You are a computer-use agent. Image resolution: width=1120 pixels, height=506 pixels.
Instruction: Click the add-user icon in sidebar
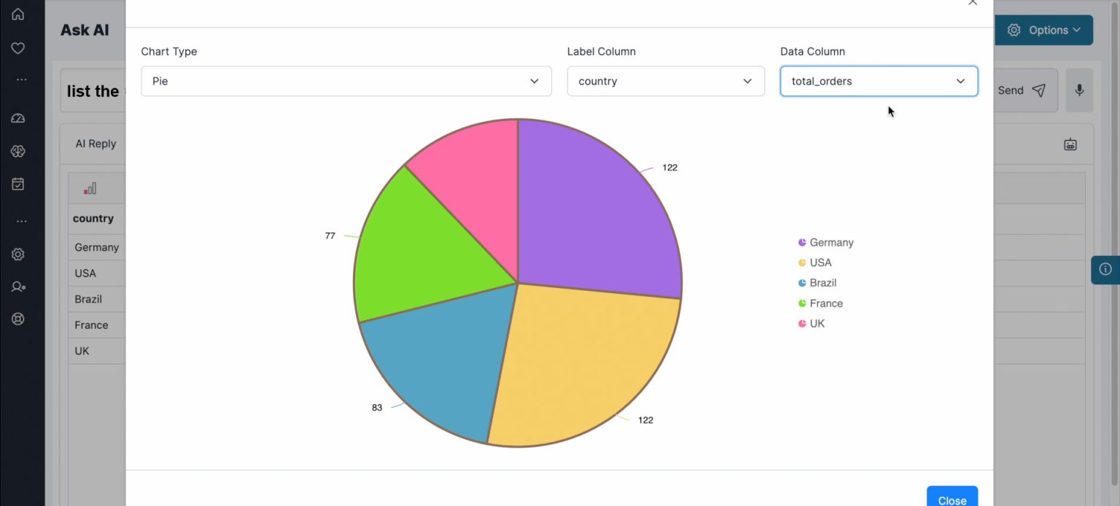click(x=17, y=287)
